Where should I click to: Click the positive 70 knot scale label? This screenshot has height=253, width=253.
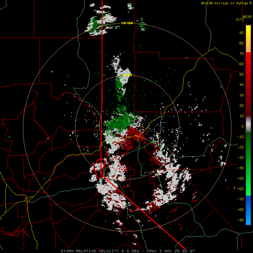[x=241, y=54]
